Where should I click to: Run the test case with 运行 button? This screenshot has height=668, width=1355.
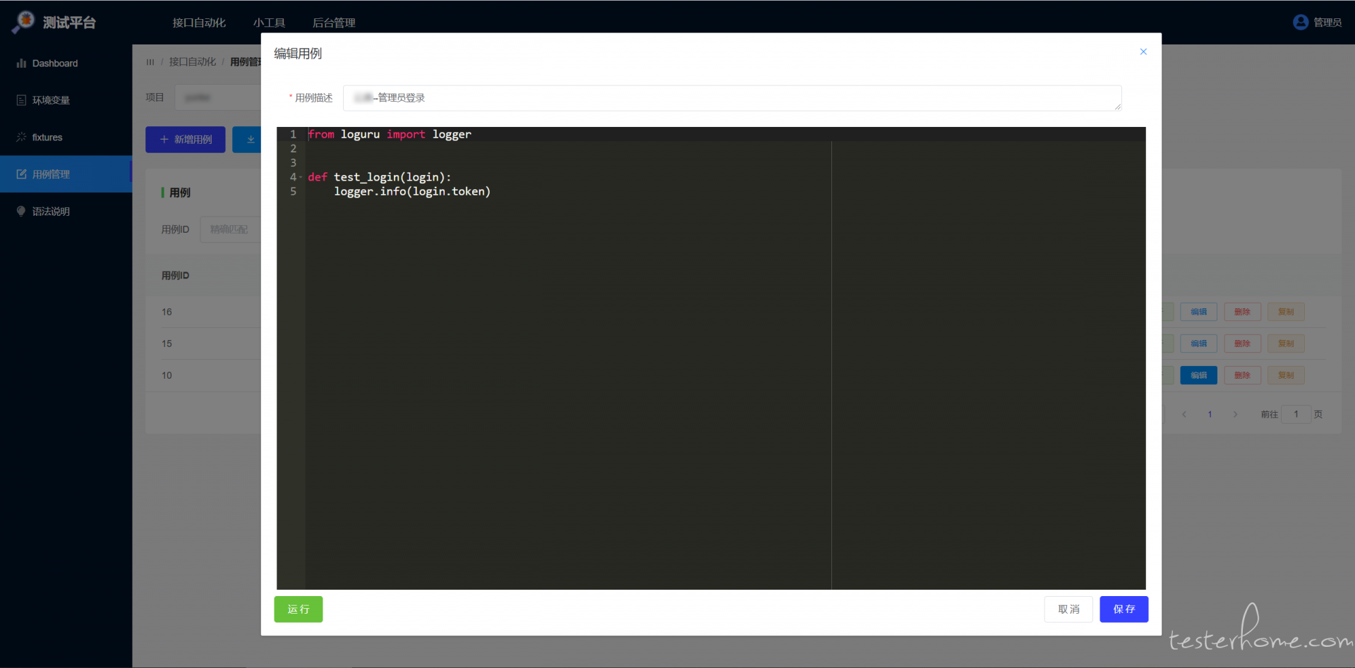click(x=299, y=609)
